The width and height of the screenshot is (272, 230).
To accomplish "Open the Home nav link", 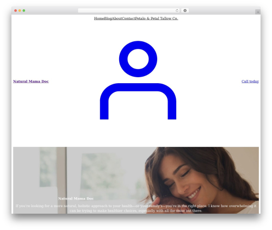I will click(x=99, y=18).
